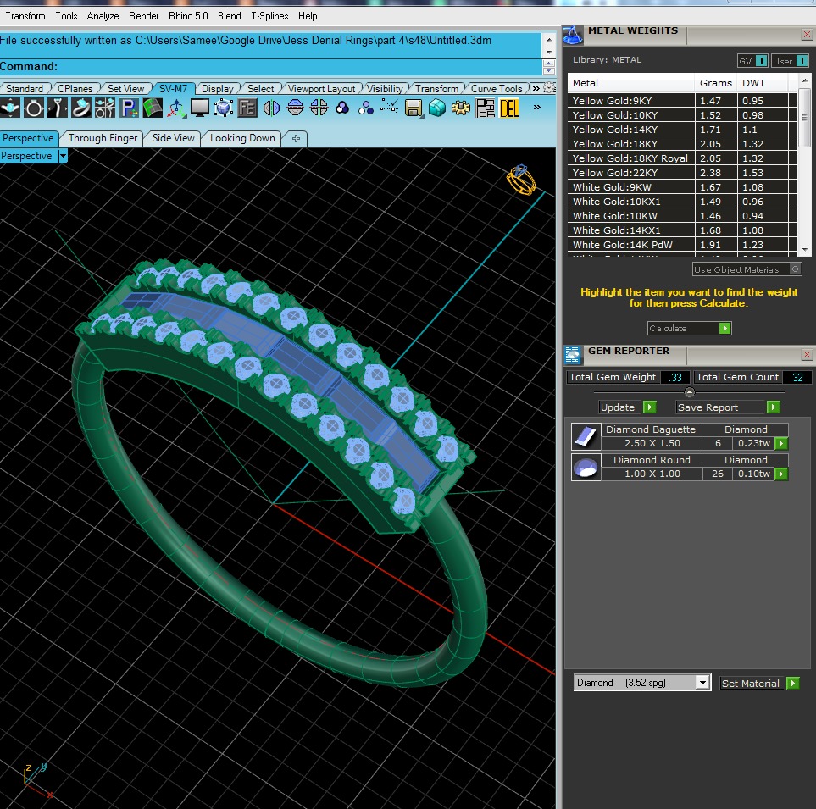
Task: Switch to the Display toolbar tab
Action: (x=218, y=88)
